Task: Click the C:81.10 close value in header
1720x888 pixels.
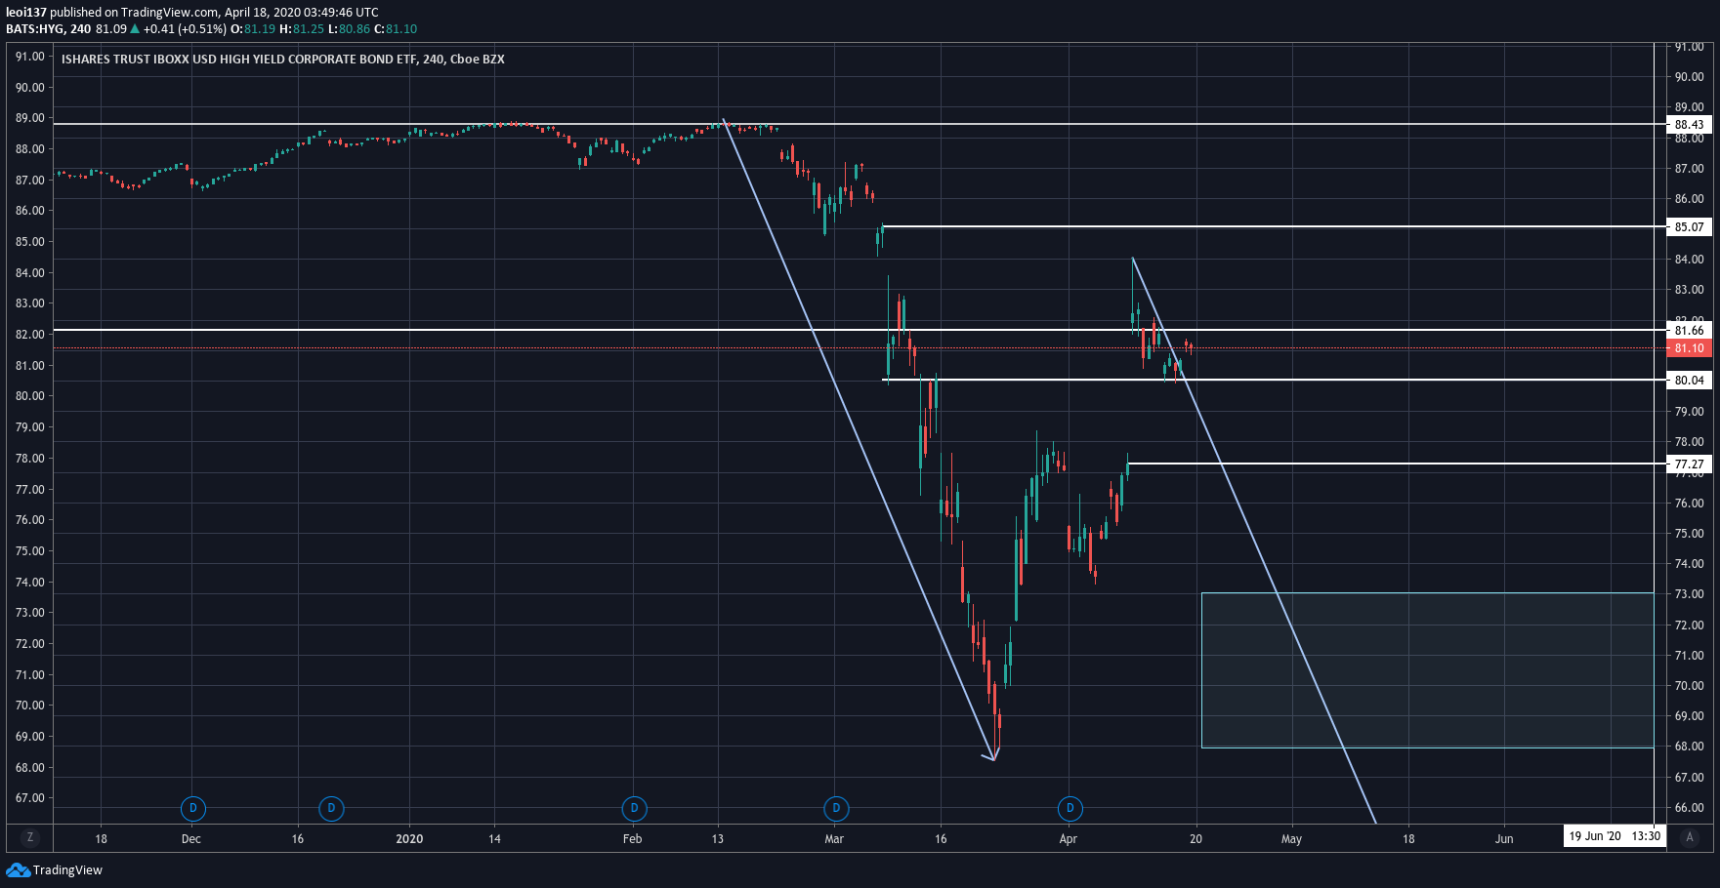Action: (396, 29)
